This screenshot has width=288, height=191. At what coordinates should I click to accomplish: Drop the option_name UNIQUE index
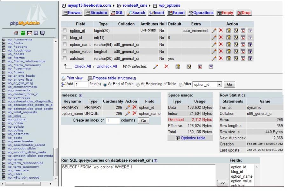click(x=134, y=113)
